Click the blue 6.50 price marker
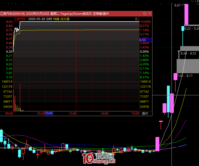The width and height of the screenshot is (199, 166). point(145,40)
